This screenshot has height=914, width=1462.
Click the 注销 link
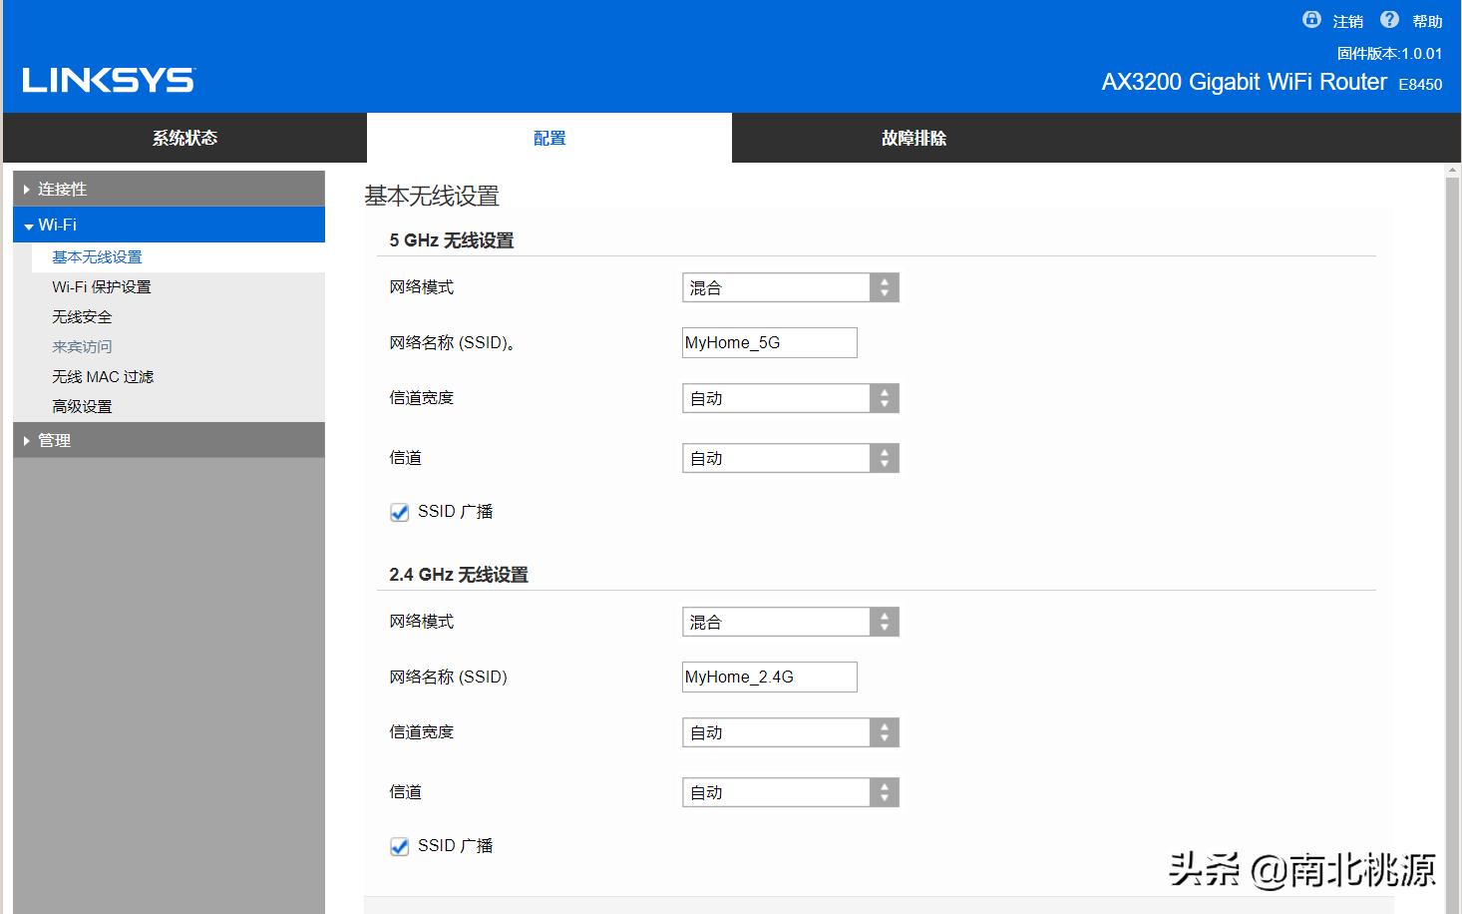[x=1346, y=20]
